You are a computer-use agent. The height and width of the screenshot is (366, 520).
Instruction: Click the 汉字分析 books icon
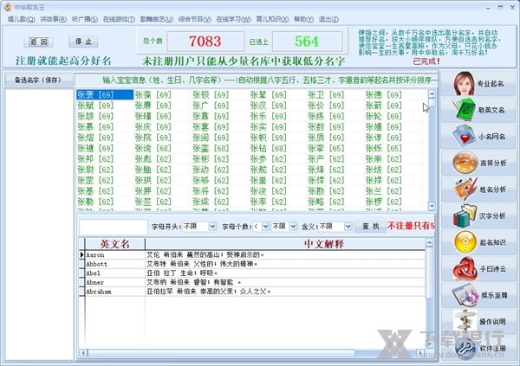[465, 215]
